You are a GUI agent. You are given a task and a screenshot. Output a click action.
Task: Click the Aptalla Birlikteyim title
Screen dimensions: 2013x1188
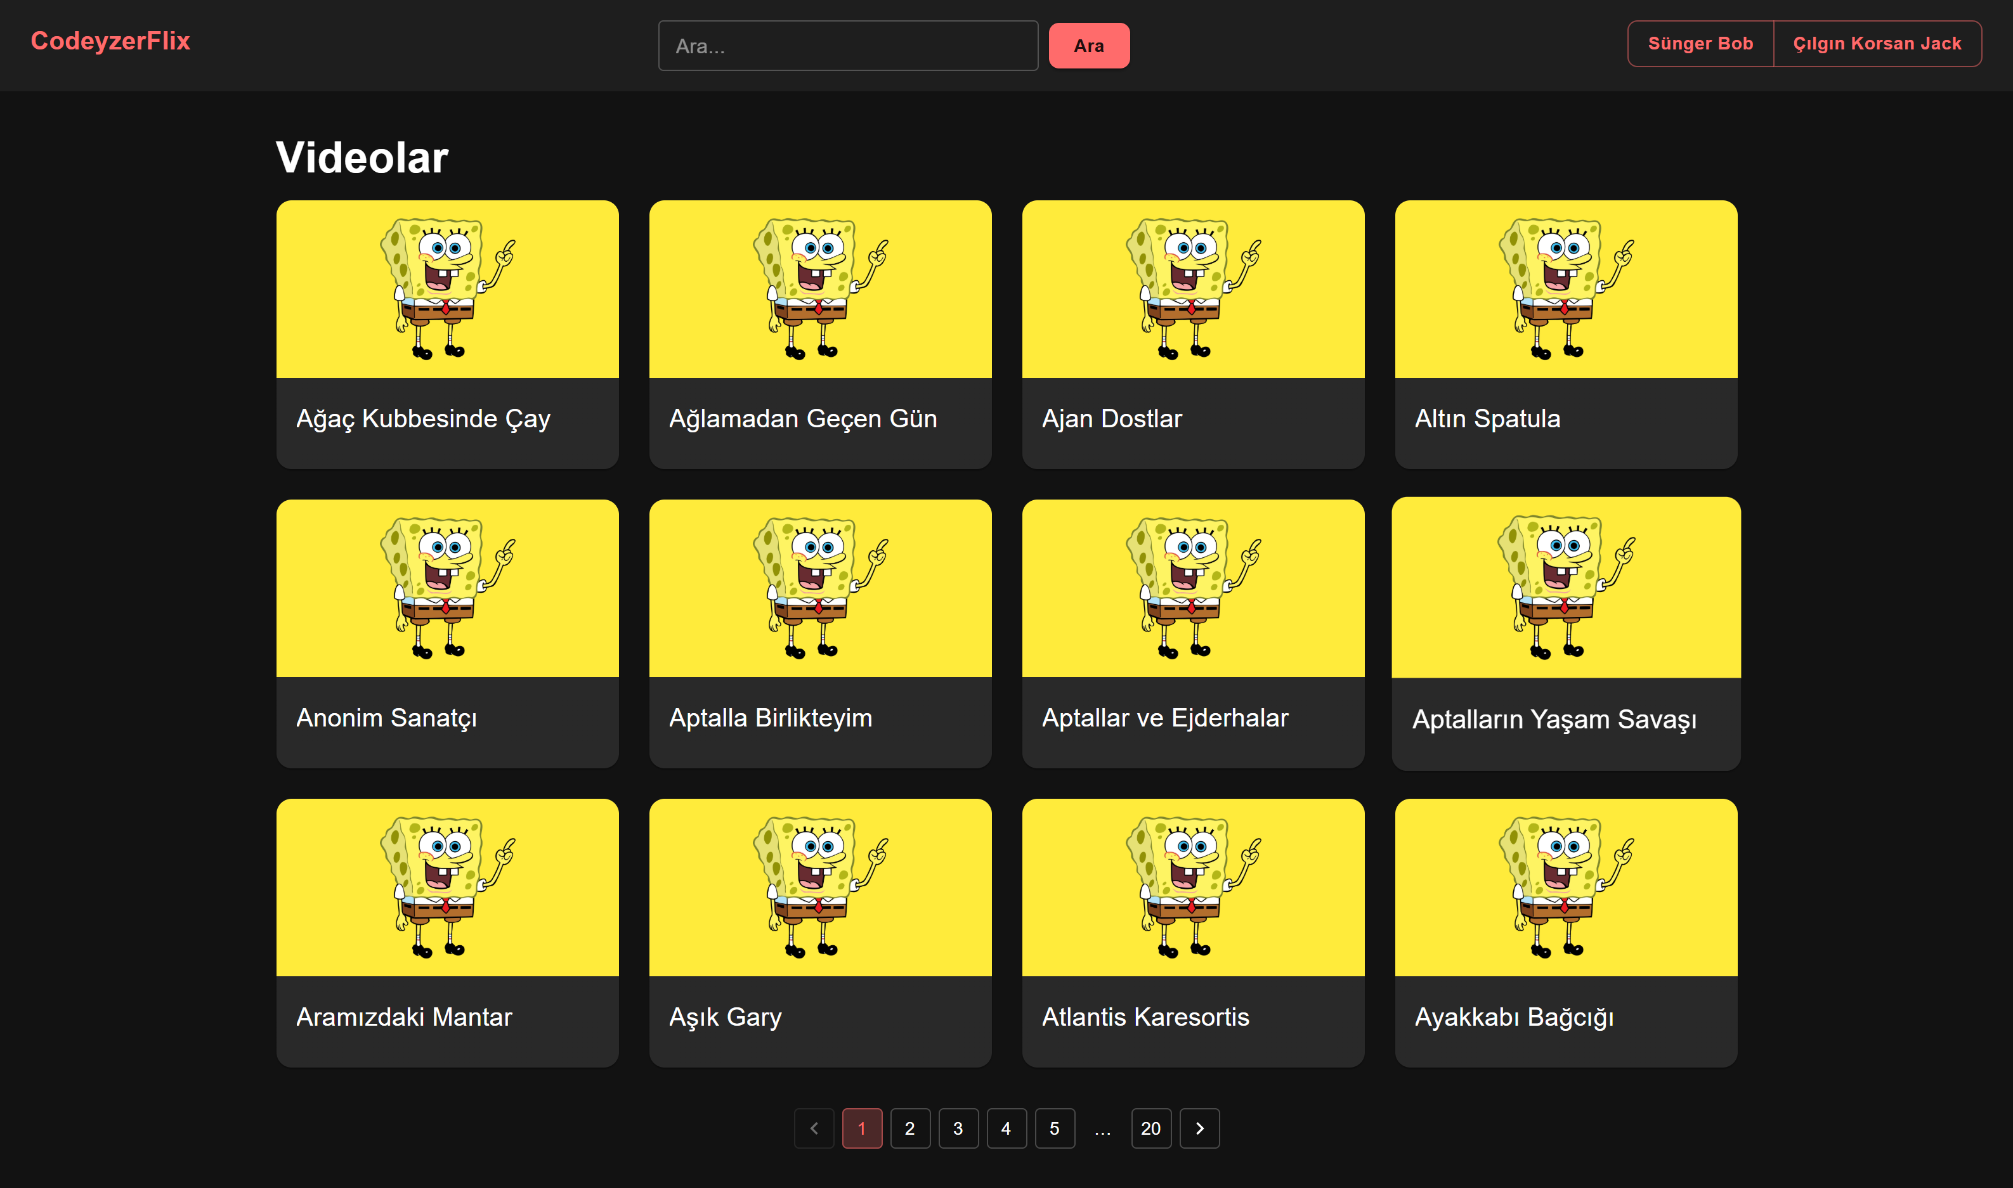point(771,718)
